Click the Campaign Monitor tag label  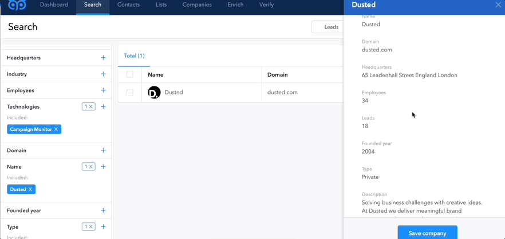(31, 129)
